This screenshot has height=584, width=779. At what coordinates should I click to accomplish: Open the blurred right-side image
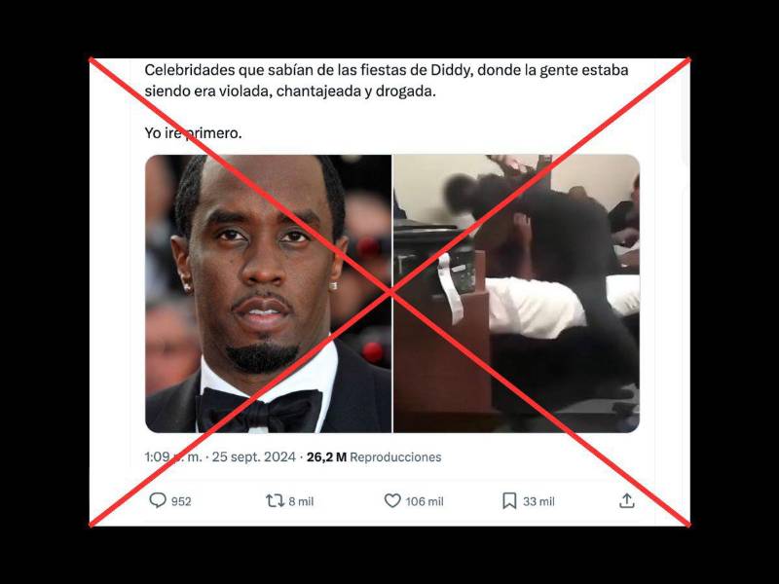(516, 294)
